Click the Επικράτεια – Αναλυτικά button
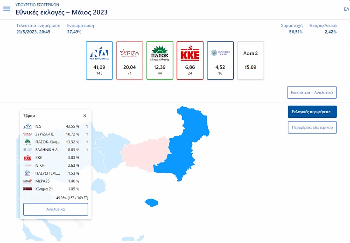This screenshot has width=350, height=243. tap(312, 93)
